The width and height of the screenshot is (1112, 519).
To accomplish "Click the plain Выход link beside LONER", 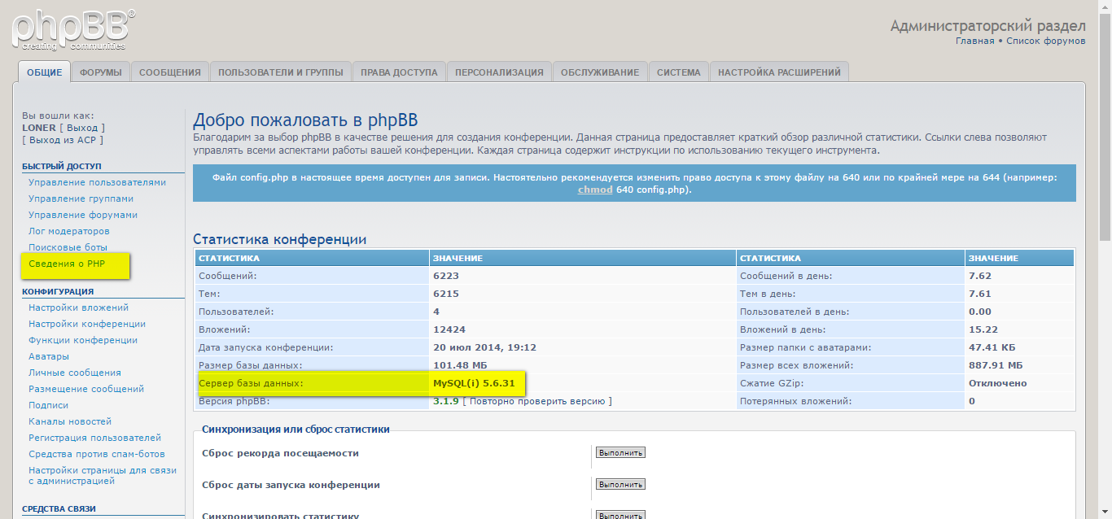I will (82, 128).
